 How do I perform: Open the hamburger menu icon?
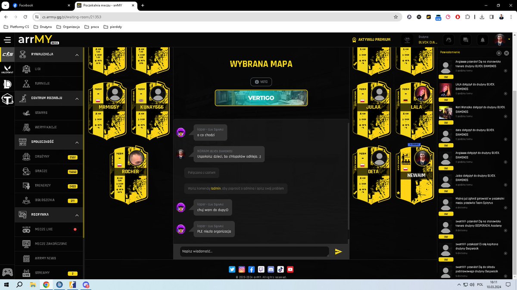7,40
